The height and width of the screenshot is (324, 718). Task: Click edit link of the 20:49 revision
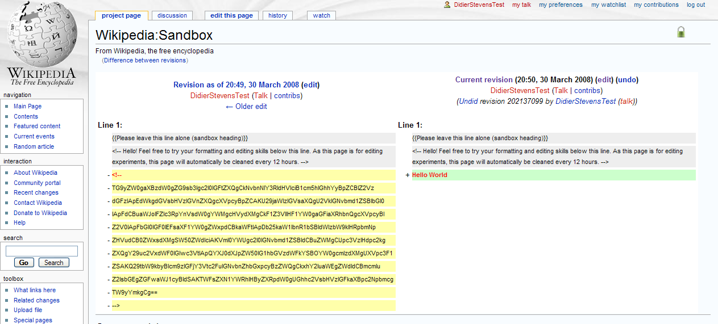point(310,85)
